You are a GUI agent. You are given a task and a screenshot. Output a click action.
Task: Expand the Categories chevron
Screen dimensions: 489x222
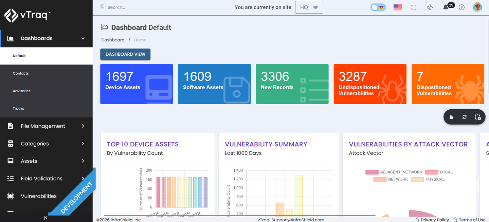coord(83,144)
